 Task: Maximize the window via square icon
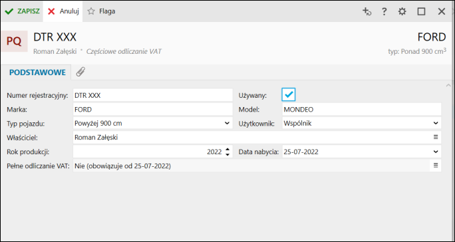click(x=421, y=11)
